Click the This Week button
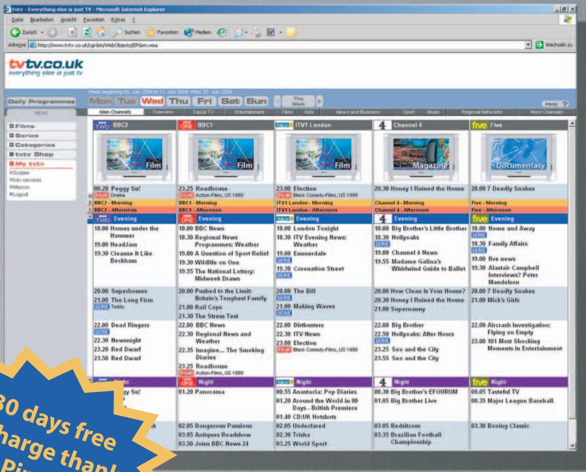The height and width of the screenshot is (472, 586). click(298, 101)
